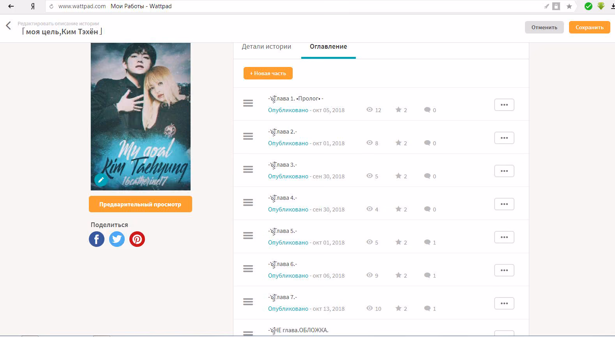This screenshot has height=338, width=615.
Task: Grab the reorder handle for Глава 1
Action: click(248, 103)
